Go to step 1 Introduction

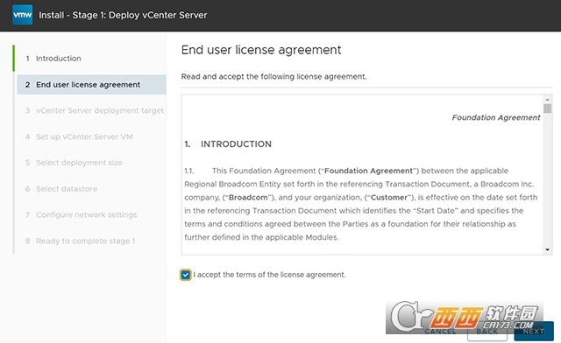[x=59, y=59]
